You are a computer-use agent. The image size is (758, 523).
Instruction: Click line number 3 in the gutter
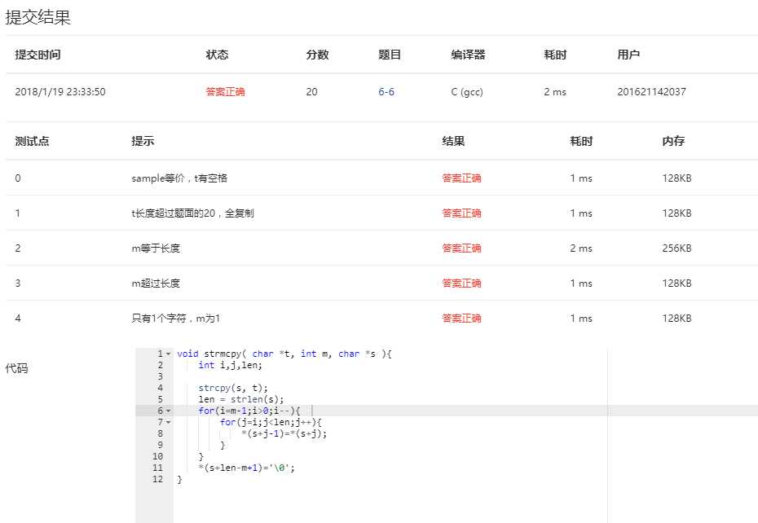tap(160, 376)
